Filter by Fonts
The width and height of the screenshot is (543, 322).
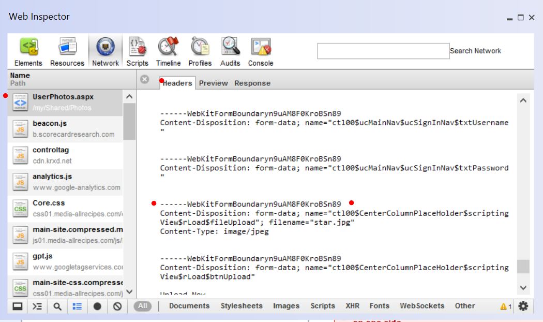tap(380, 306)
